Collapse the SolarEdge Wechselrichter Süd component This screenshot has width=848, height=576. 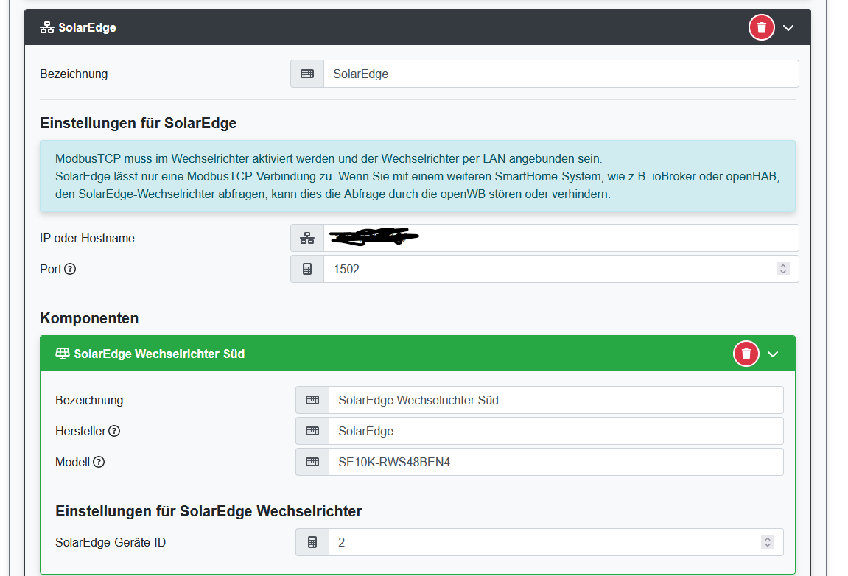(774, 354)
